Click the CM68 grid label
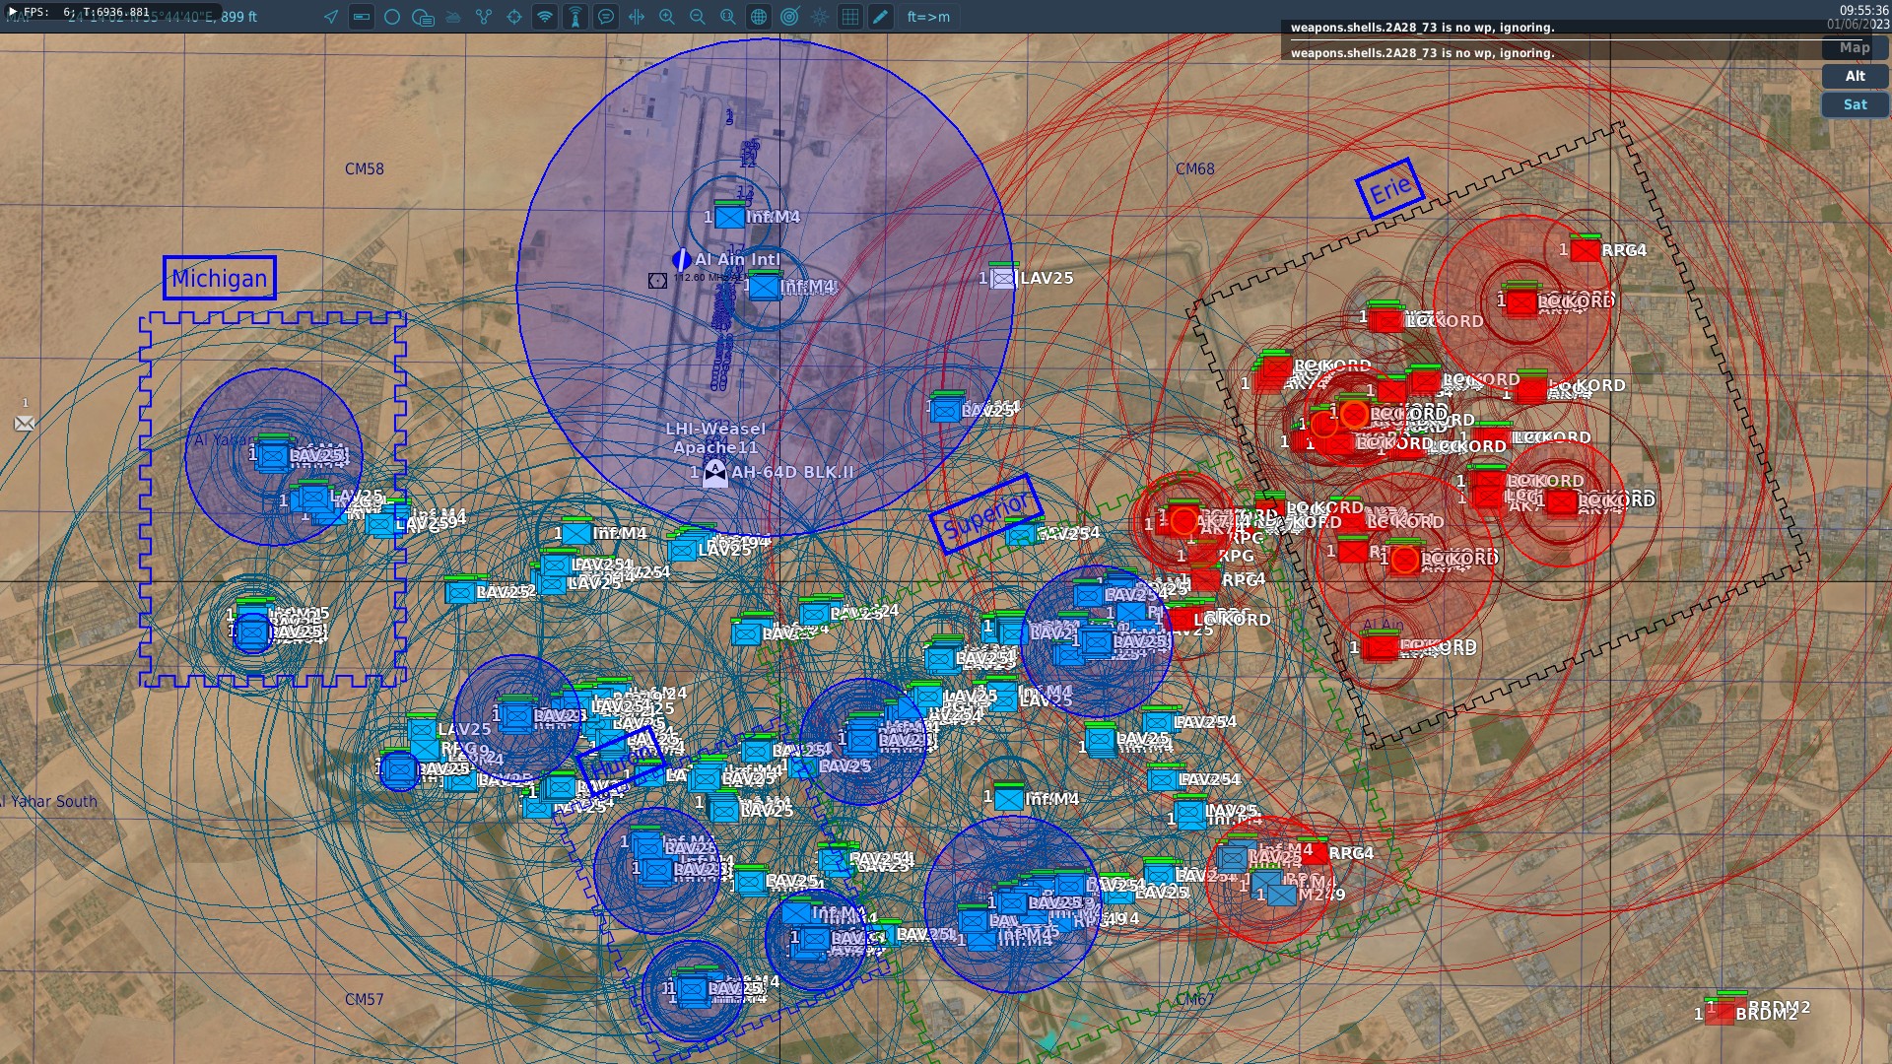Image resolution: width=1892 pixels, height=1064 pixels. click(1194, 168)
